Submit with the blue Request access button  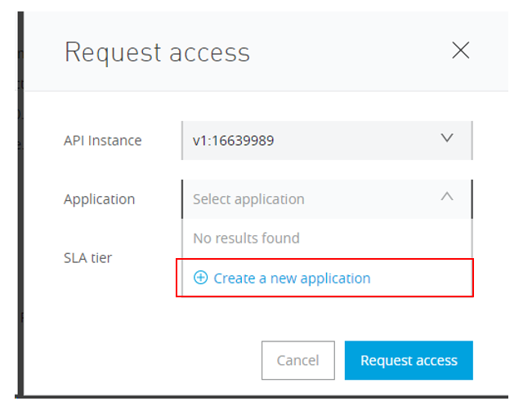(409, 360)
